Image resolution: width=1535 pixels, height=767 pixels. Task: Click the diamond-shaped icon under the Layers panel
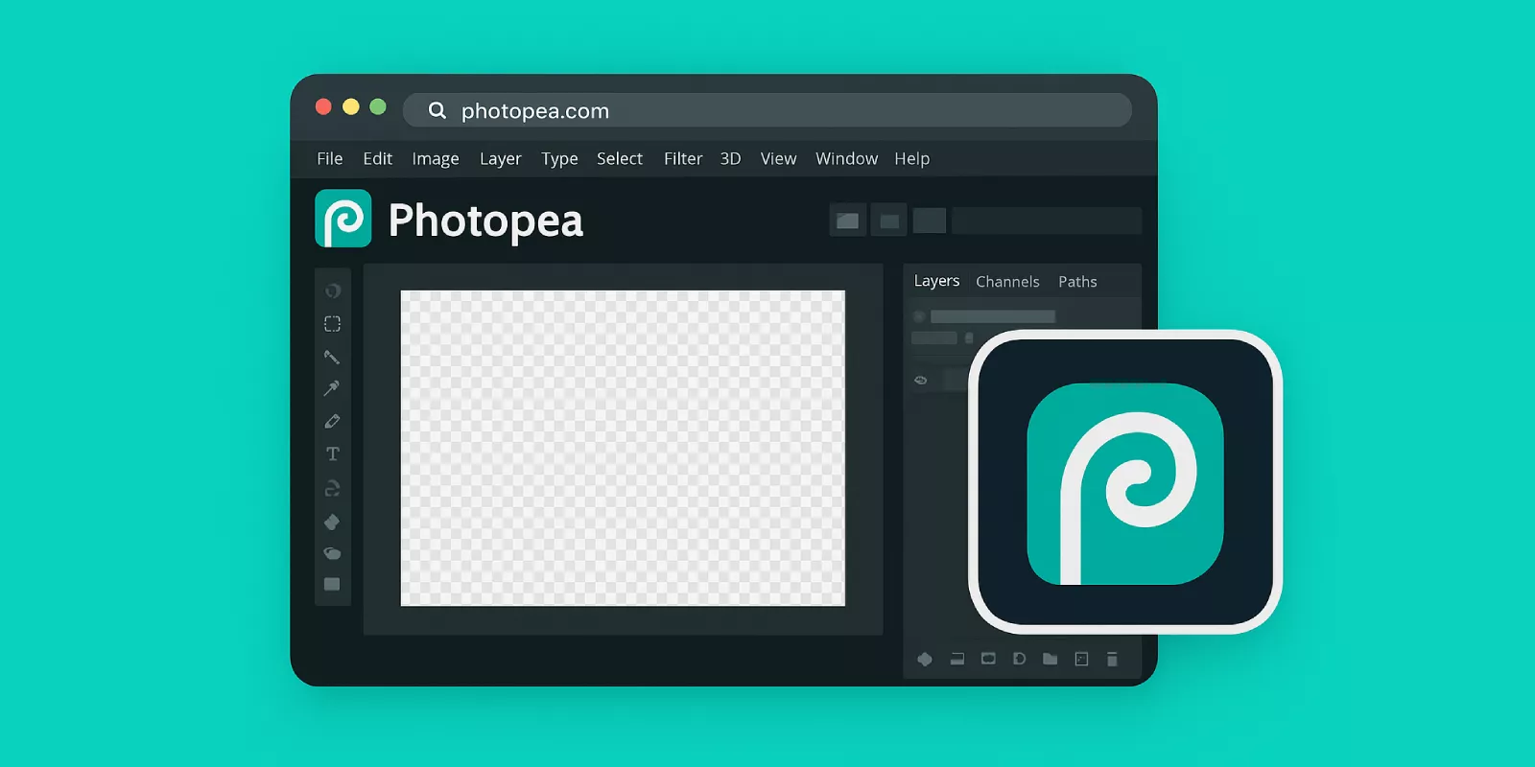(x=925, y=659)
